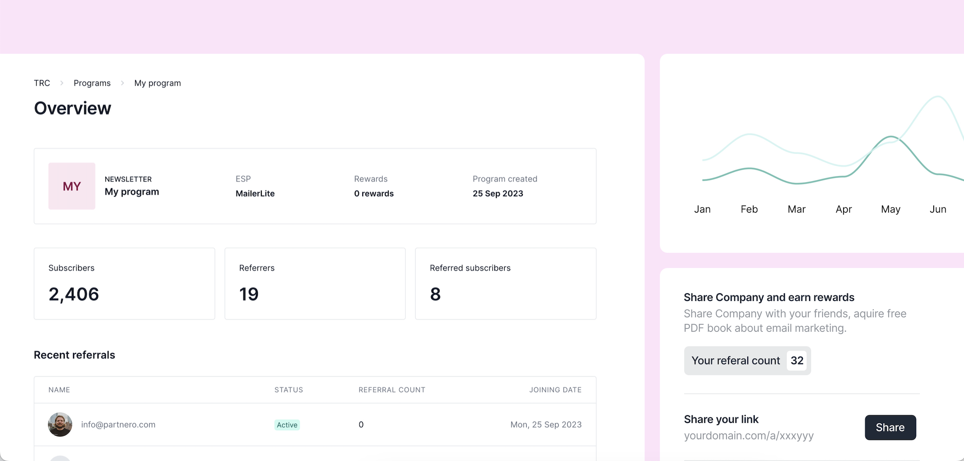The image size is (964, 461).
Task: Click the Active status badge
Action: point(287,425)
